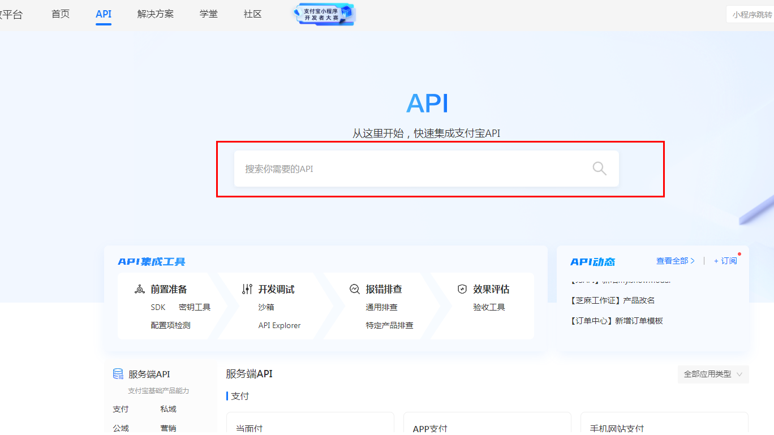Open the 当面付 card
774x435 pixels.
(310, 424)
